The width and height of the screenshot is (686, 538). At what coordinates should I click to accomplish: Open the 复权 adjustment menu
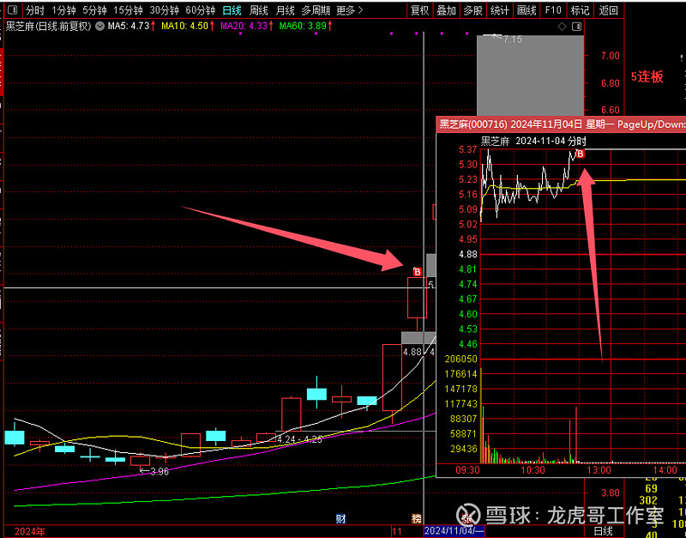420,10
